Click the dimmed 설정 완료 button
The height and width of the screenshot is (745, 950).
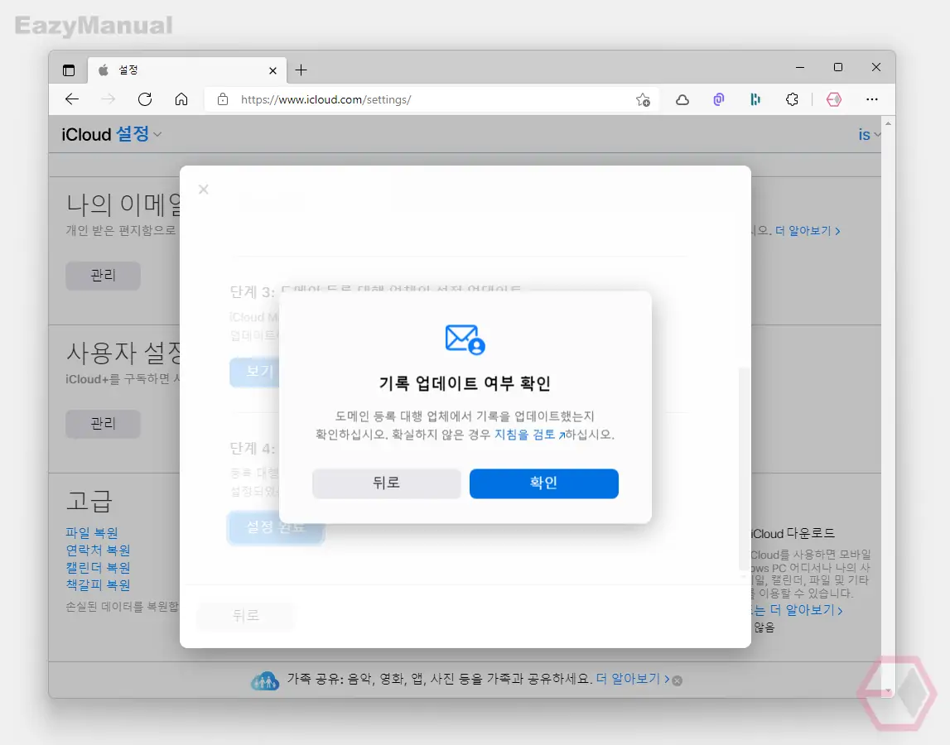pos(277,527)
